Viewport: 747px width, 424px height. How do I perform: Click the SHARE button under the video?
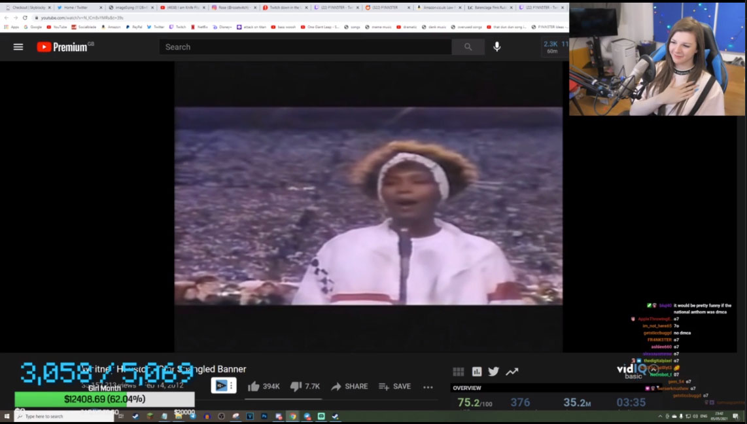pos(349,386)
